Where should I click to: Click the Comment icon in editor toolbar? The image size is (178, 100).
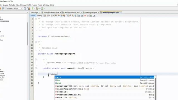click(91, 16)
